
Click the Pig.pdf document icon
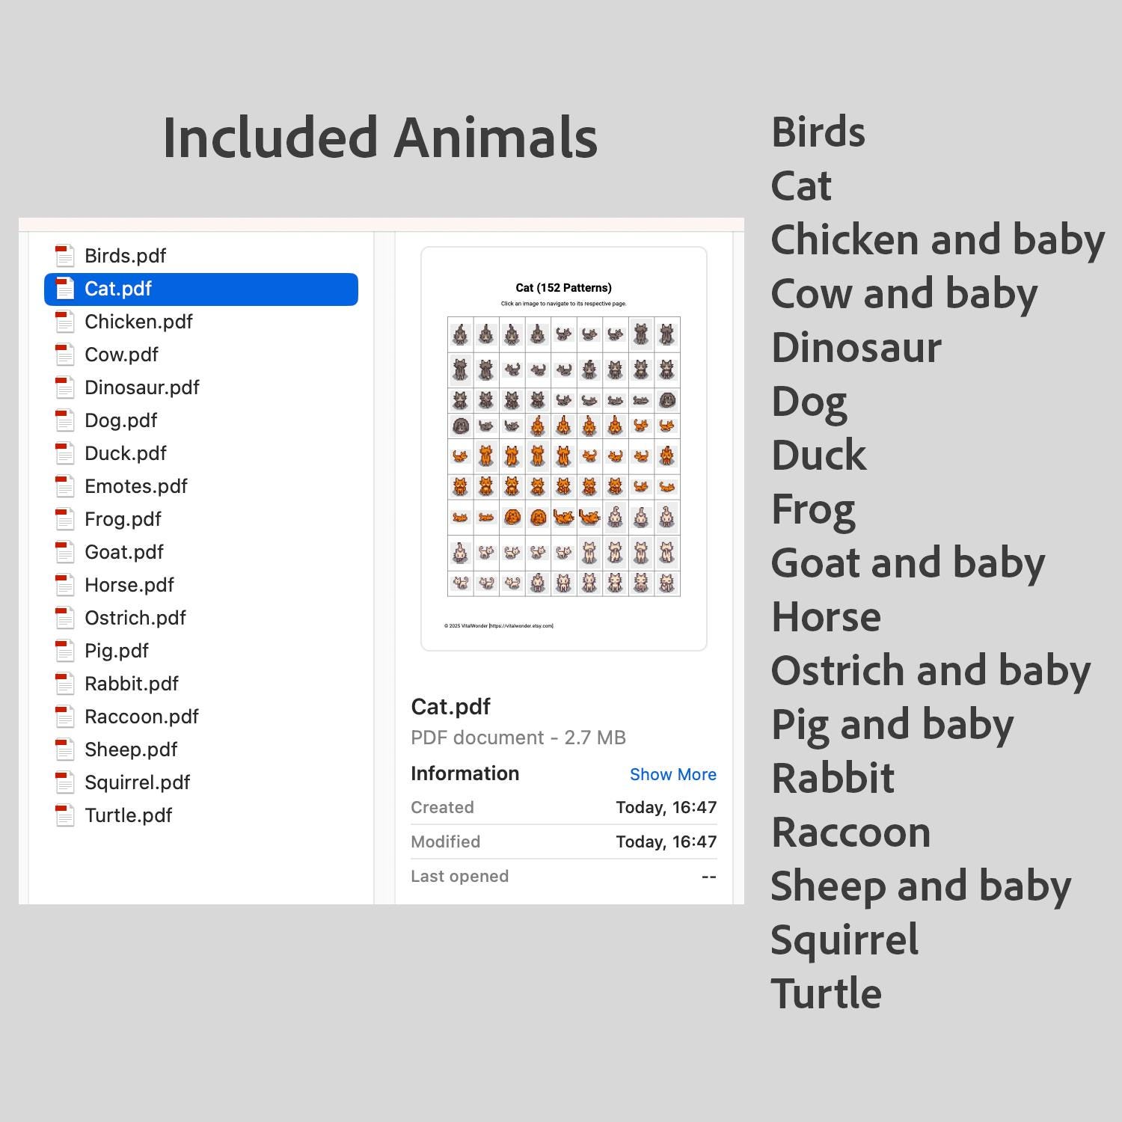tap(65, 651)
